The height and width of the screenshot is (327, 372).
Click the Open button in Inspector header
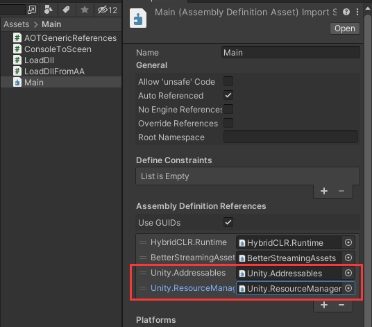[345, 28]
